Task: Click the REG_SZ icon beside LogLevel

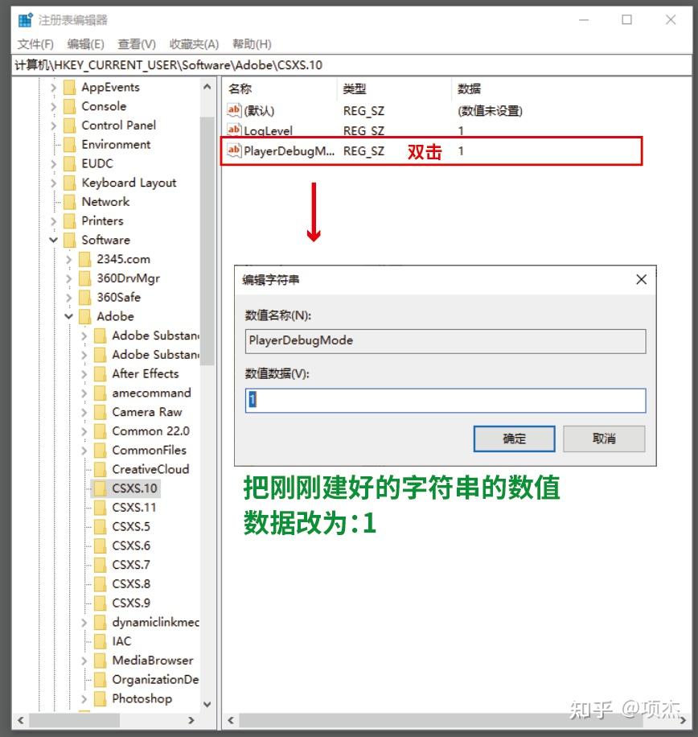Action: (233, 130)
